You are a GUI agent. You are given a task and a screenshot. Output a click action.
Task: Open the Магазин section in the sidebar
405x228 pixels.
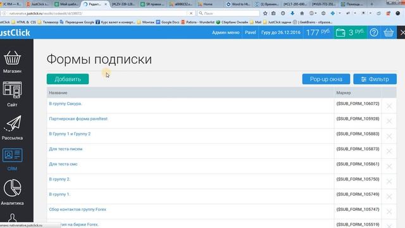(x=12, y=62)
